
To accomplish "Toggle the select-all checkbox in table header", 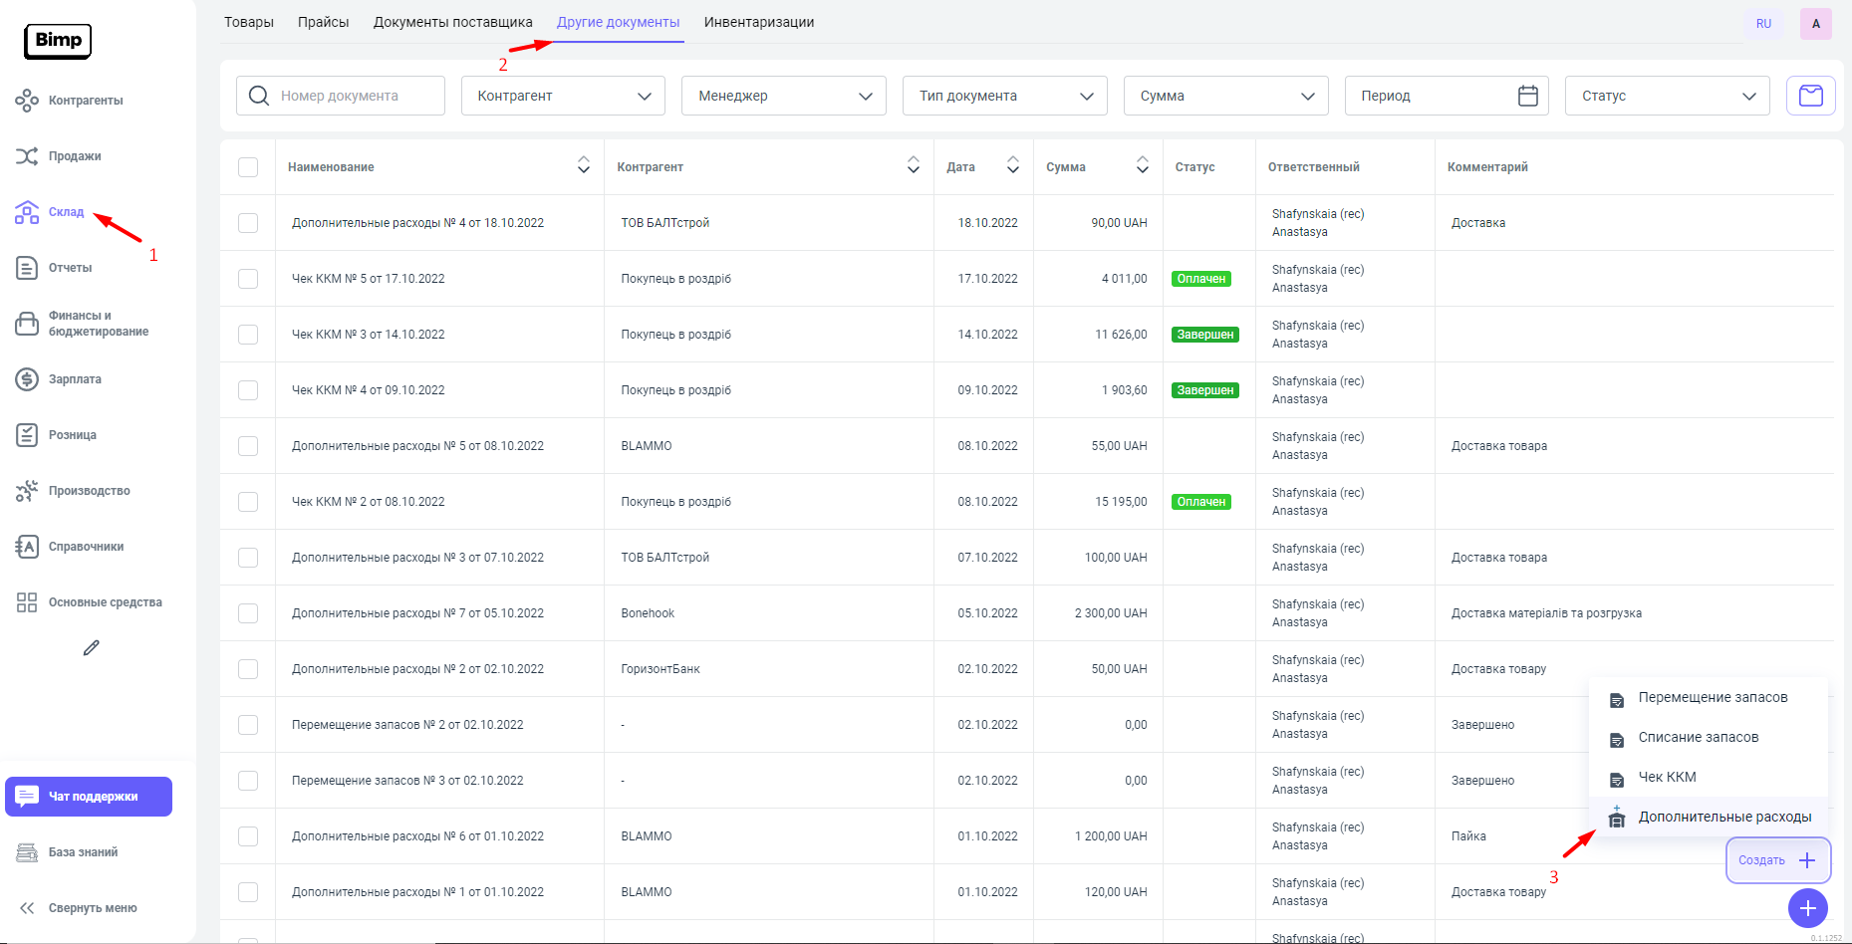I will (248, 167).
